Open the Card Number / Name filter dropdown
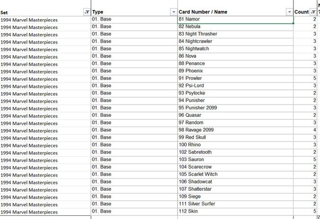Screen dimensions: 320x219 point(289,12)
